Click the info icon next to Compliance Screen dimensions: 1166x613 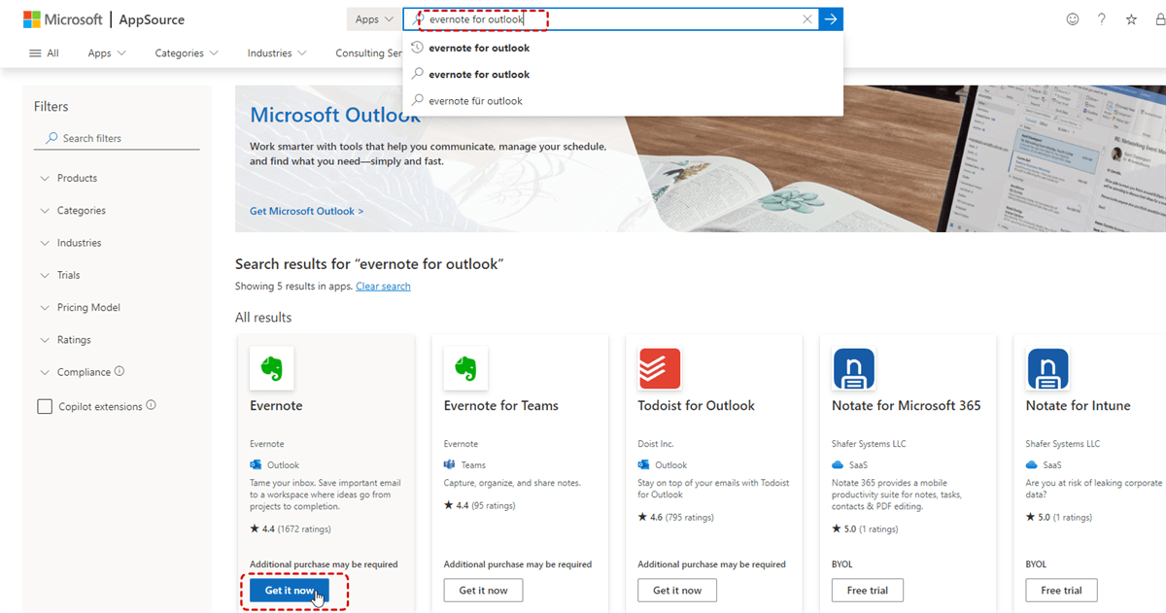(120, 371)
